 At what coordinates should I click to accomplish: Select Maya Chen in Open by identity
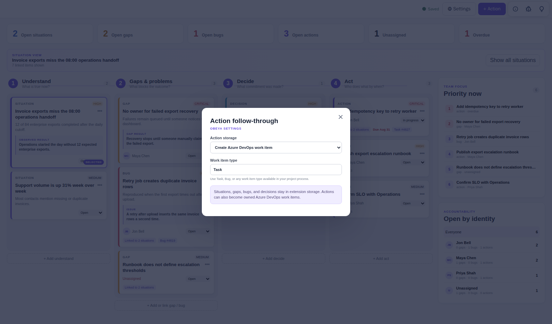492,260
